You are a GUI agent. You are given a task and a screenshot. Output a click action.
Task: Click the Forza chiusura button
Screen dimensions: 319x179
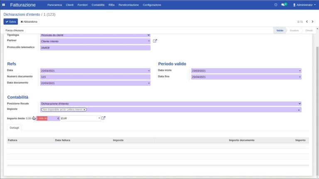pyautogui.click(x=15, y=30)
